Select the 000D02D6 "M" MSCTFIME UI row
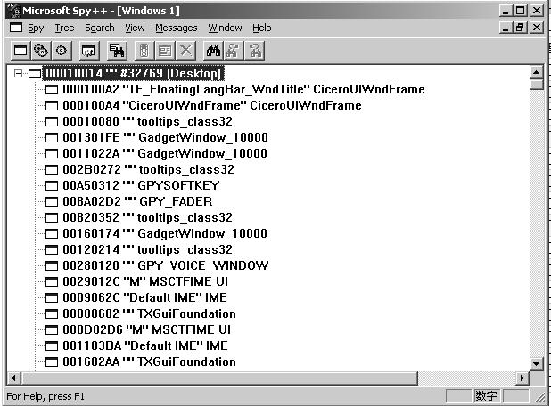The height and width of the screenshot is (406, 551). tap(146, 329)
